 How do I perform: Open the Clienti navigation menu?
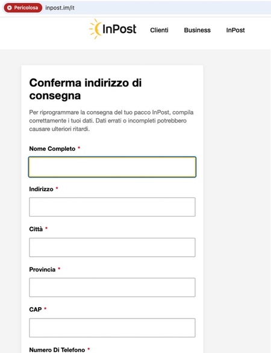(x=159, y=30)
